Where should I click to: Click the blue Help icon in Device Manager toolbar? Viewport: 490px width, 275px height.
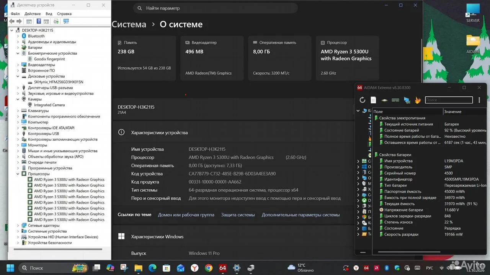39,21
